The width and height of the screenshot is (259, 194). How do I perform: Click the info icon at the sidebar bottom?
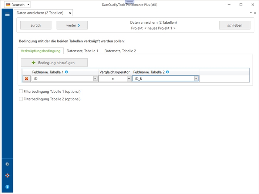click(7, 187)
